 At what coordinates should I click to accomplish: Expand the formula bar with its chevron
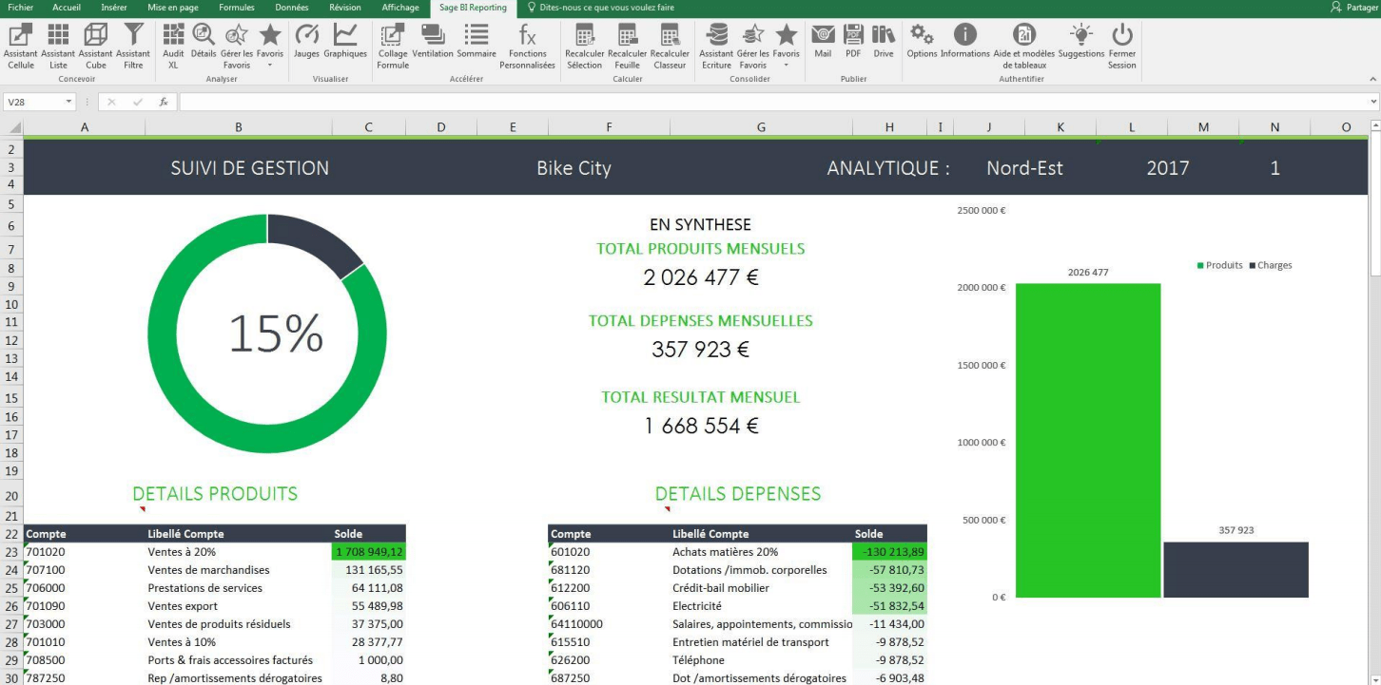[1374, 102]
